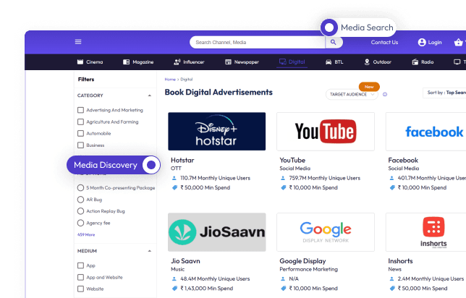Open the Facebook title link

(x=403, y=160)
